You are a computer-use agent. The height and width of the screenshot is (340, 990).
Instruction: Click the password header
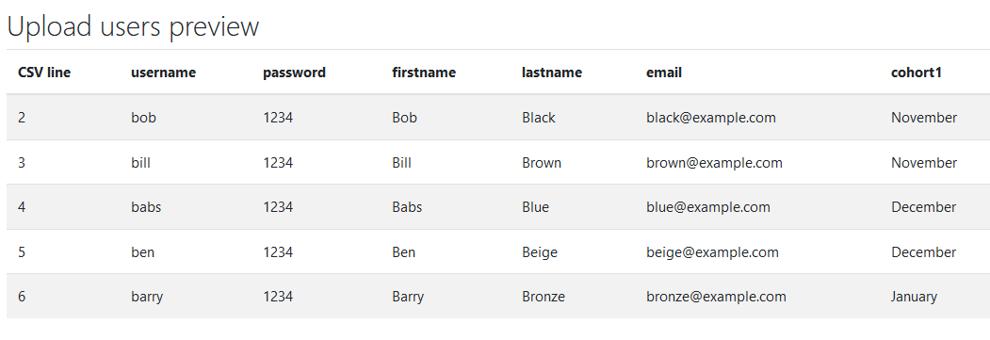(294, 73)
